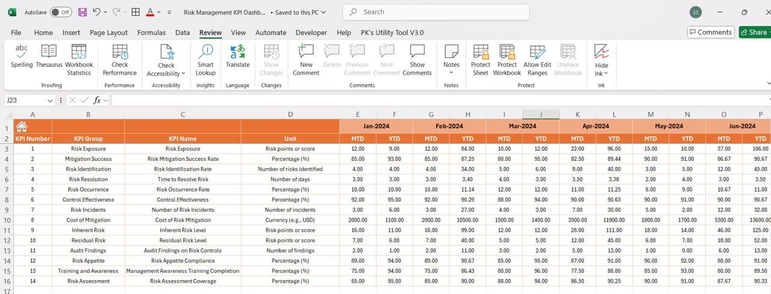Screen dimensions: 771x294
Task: Click the SS user account avatar
Action: click(x=696, y=12)
